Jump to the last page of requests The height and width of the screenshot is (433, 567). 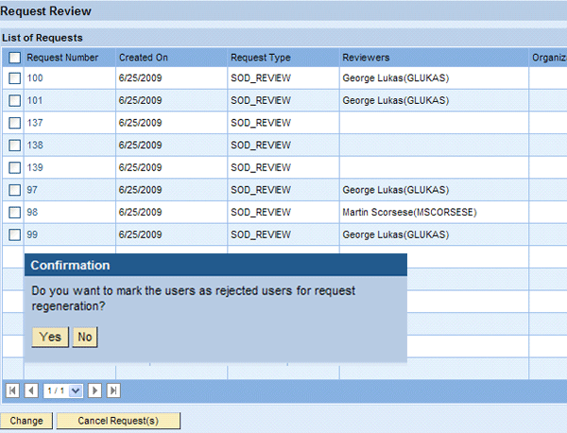coord(112,390)
